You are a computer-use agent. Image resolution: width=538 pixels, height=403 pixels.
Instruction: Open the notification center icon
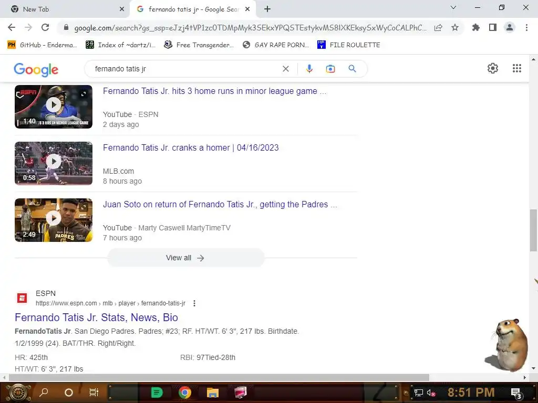pyautogui.click(x=516, y=394)
